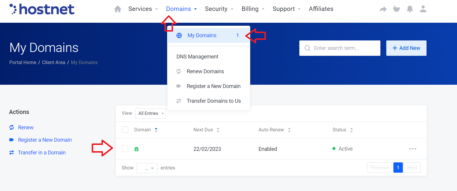Open the user account profile icon

coord(423,9)
